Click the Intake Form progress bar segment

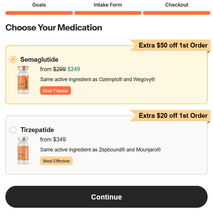[x=108, y=13]
